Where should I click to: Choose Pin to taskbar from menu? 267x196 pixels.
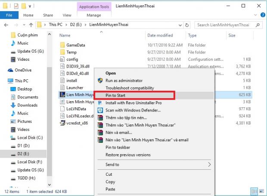(x=118, y=147)
